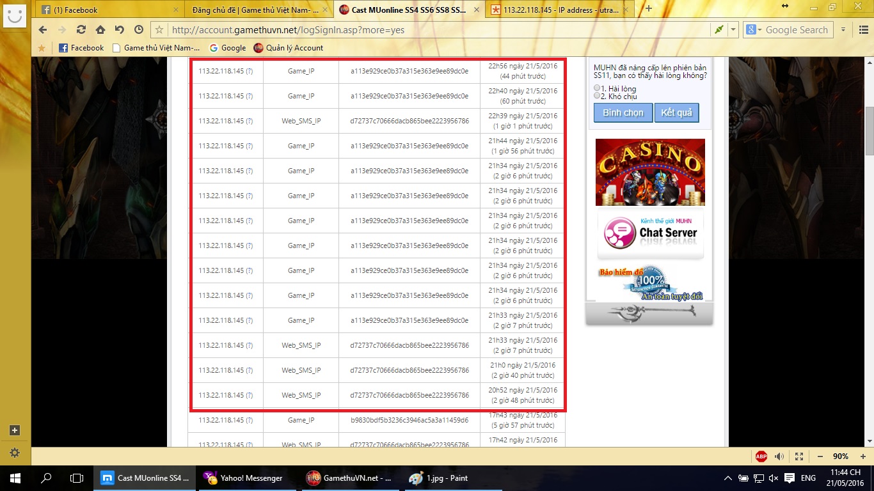Enter fullscreen using the status bar icon
This screenshot has height=491, width=874.
799,456
